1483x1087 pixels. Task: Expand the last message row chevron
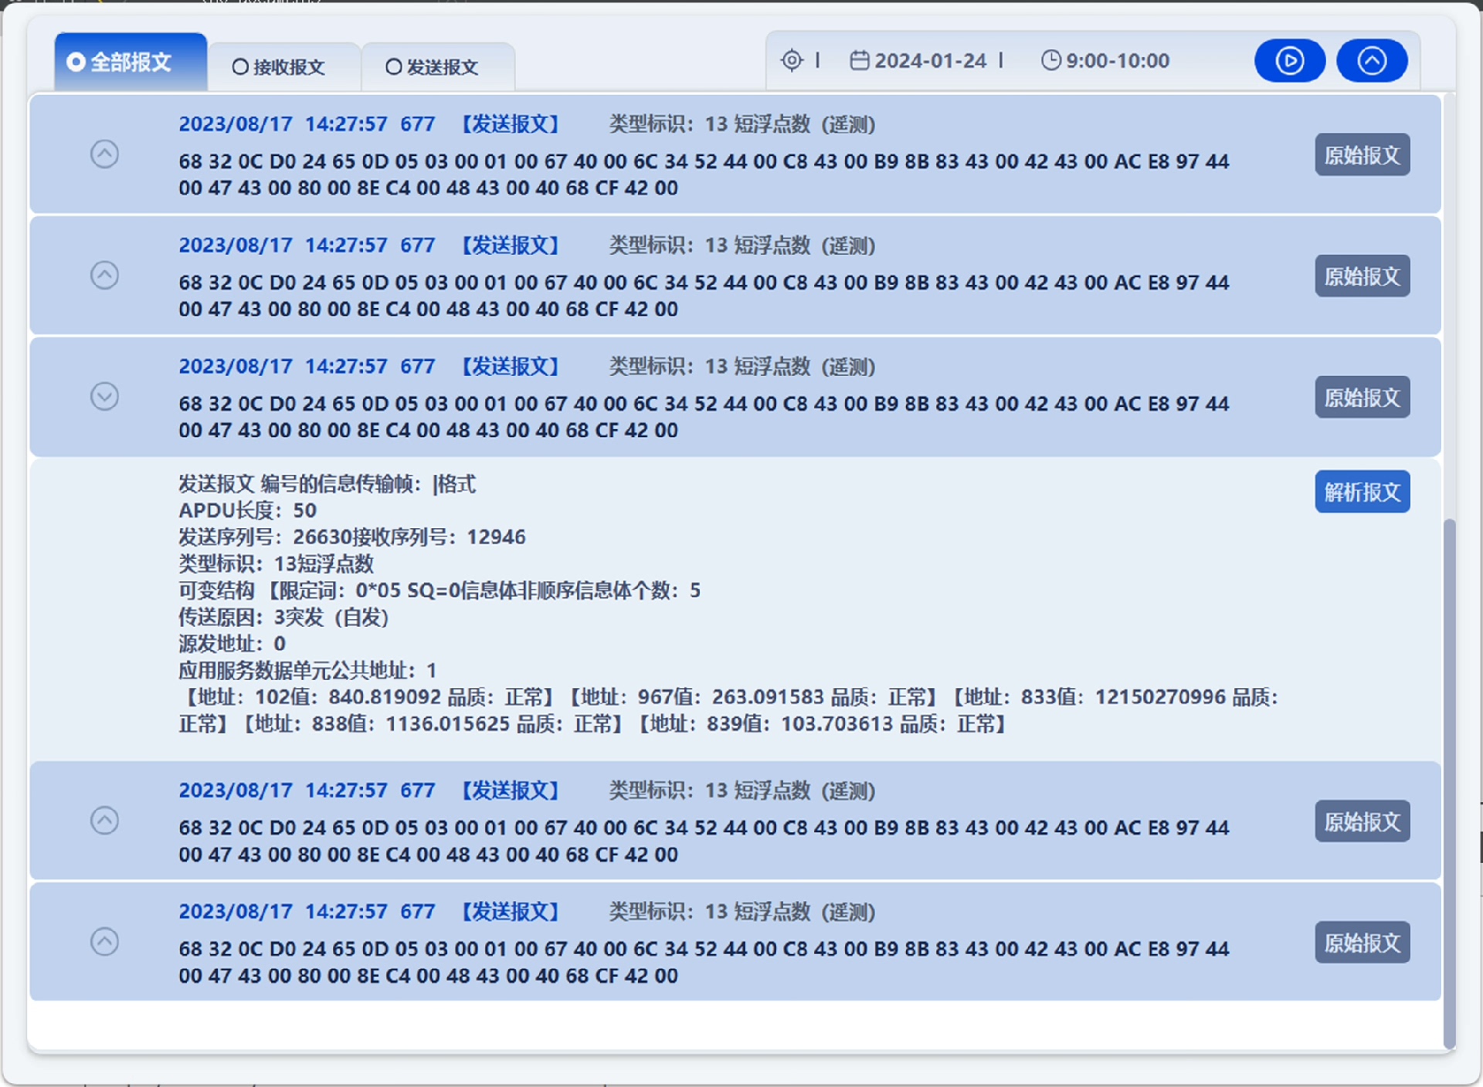[x=104, y=941]
